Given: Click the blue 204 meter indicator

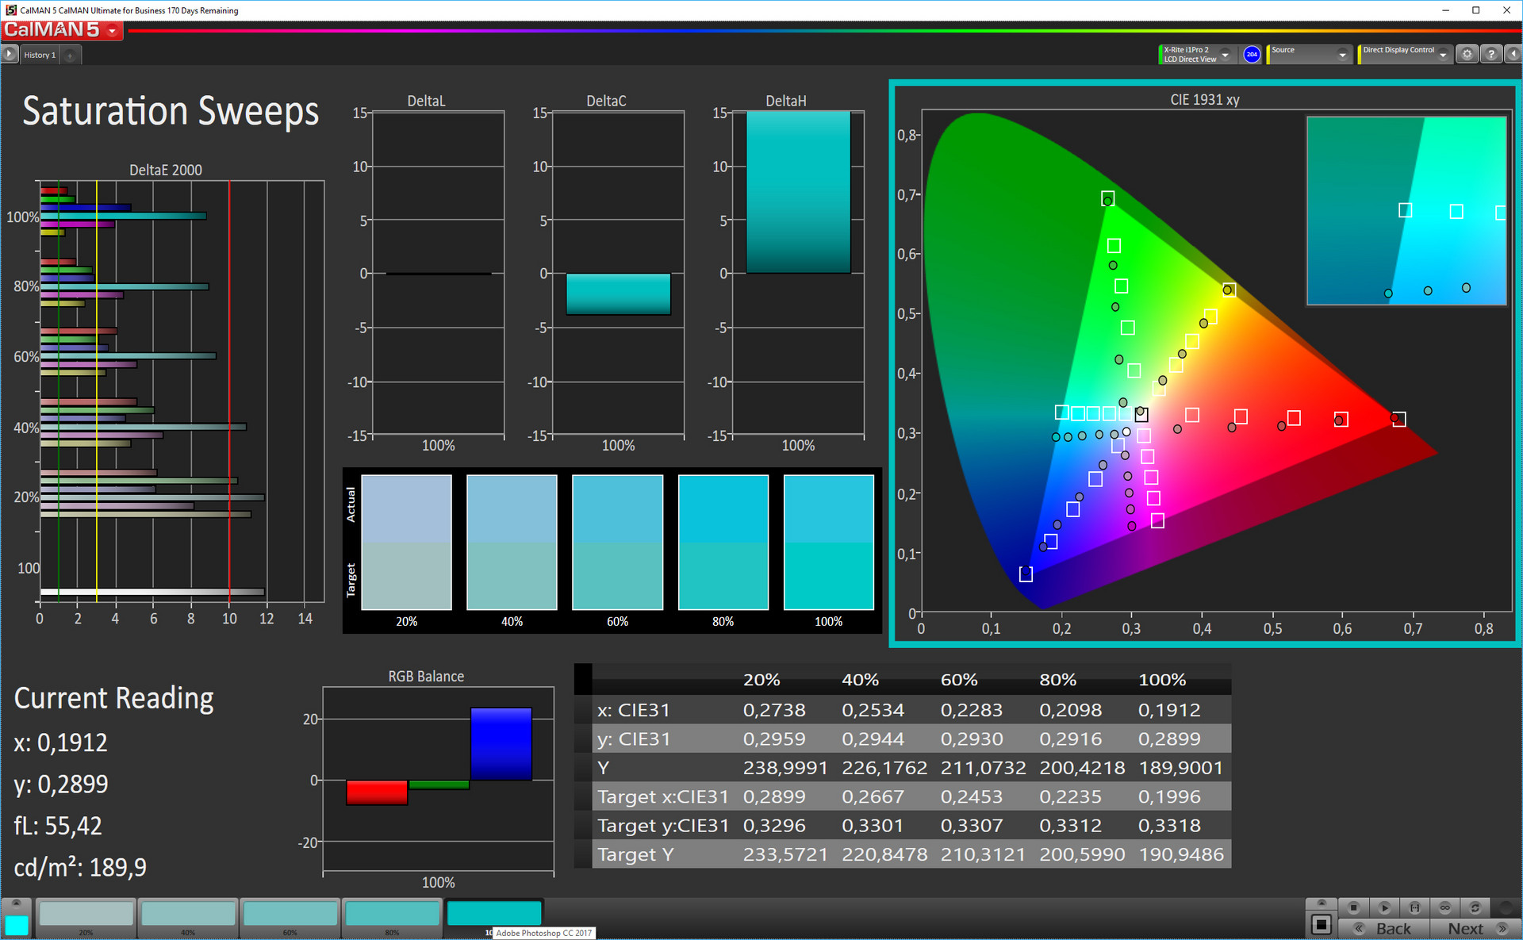Looking at the screenshot, I should (1252, 54).
